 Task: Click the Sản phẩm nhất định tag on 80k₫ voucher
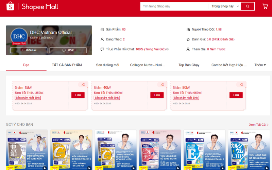point(186,98)
